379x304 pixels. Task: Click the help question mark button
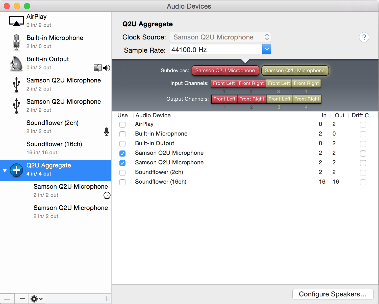[x=364, y=37]
